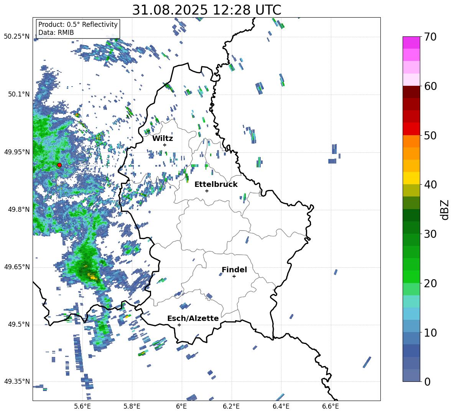Click the bright green colorbar segment at 20
Image resolution: width=454 pixels, height=414 pixels.
tap(411, 277)
